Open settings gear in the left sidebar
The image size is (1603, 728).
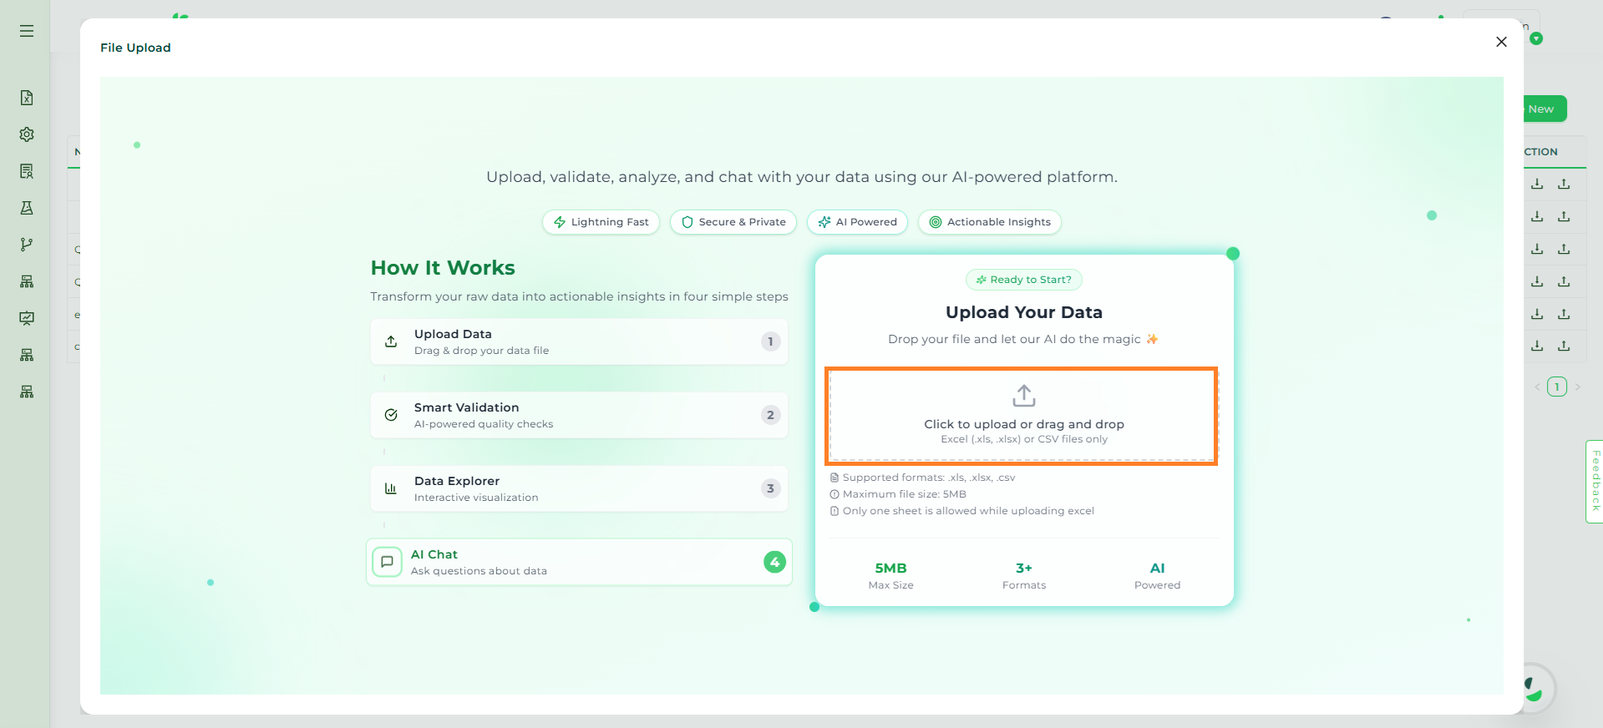click(x=27, y=134)
